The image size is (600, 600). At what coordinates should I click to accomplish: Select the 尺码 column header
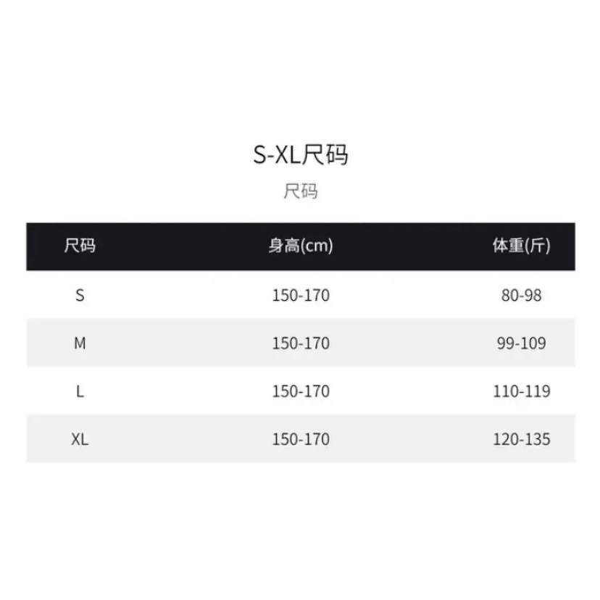tap(80, 246)
